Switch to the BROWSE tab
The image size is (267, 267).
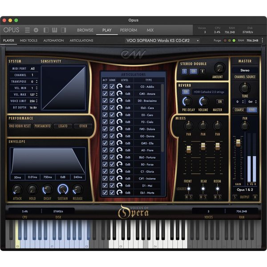click(85, 30)
